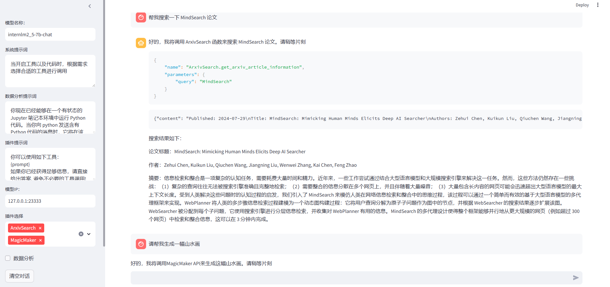Click the sidebar vertical scrollbar
This screenshot has width=610, height=287.
104,123
